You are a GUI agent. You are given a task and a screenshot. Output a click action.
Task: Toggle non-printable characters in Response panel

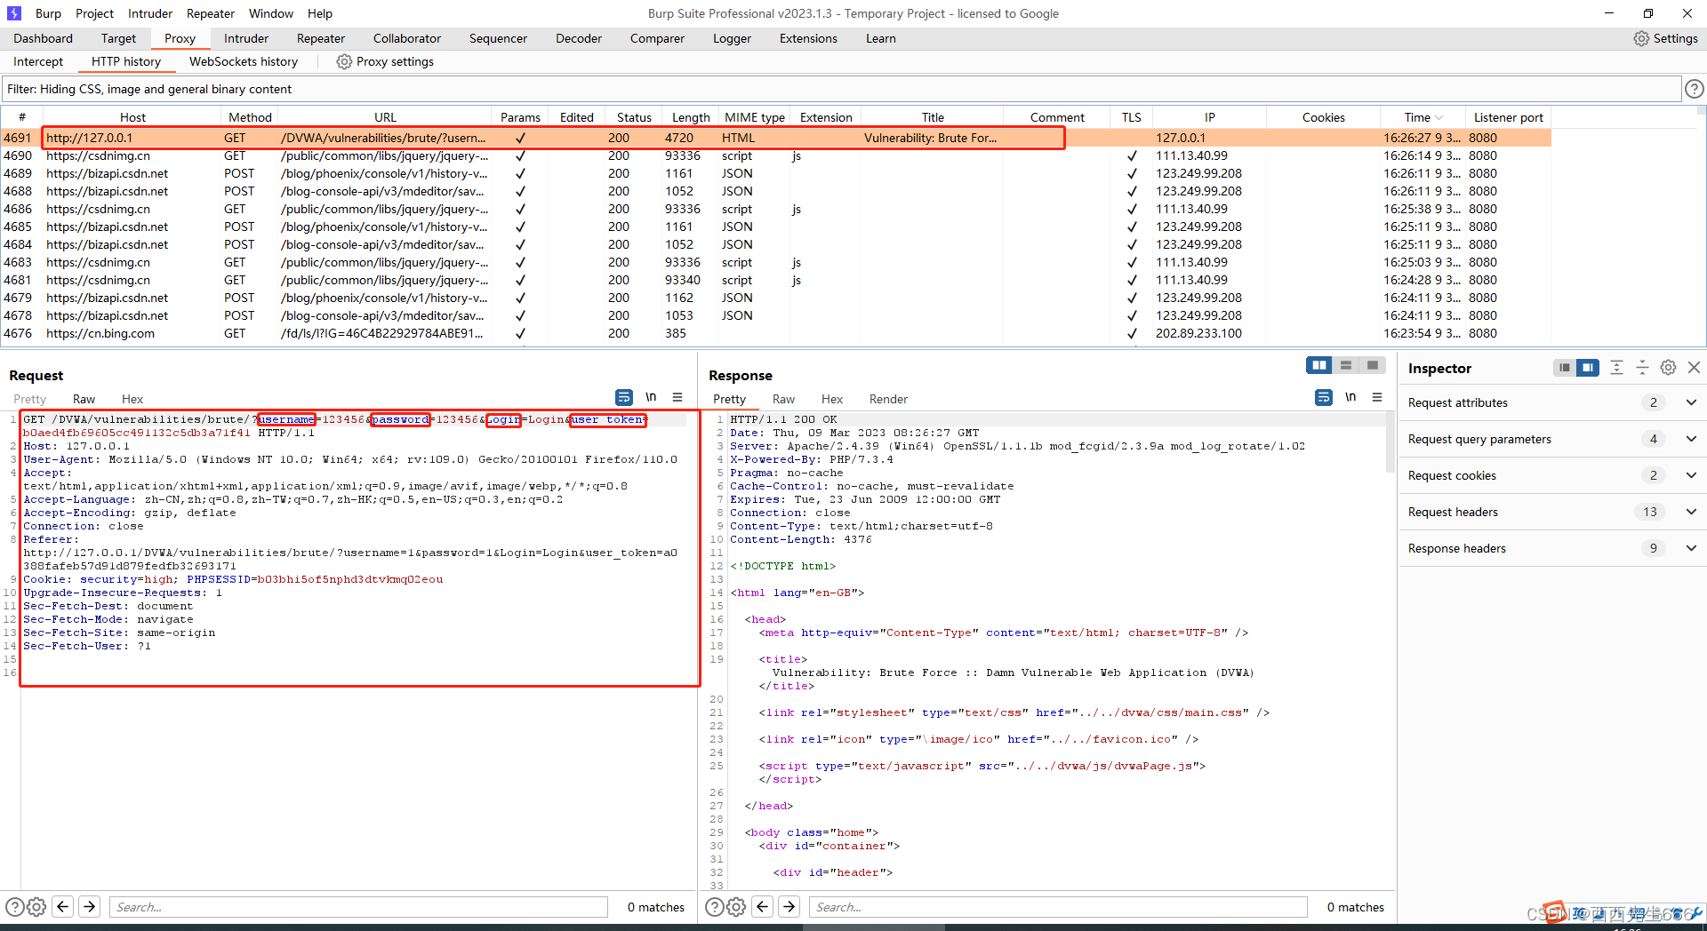pyautogui.click(x=1350, y=397)
